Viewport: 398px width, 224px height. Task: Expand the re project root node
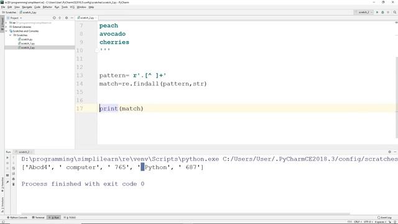point(6,23)
